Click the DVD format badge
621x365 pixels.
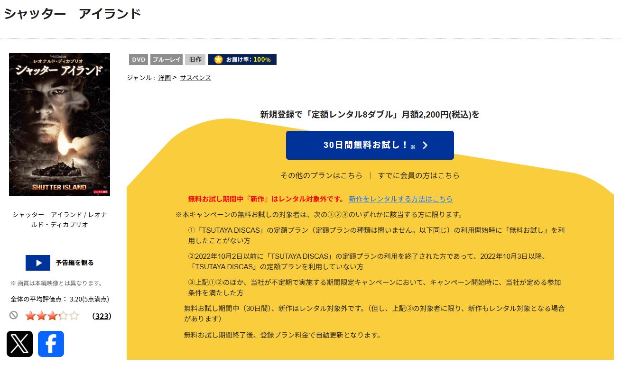click(139, 60)
